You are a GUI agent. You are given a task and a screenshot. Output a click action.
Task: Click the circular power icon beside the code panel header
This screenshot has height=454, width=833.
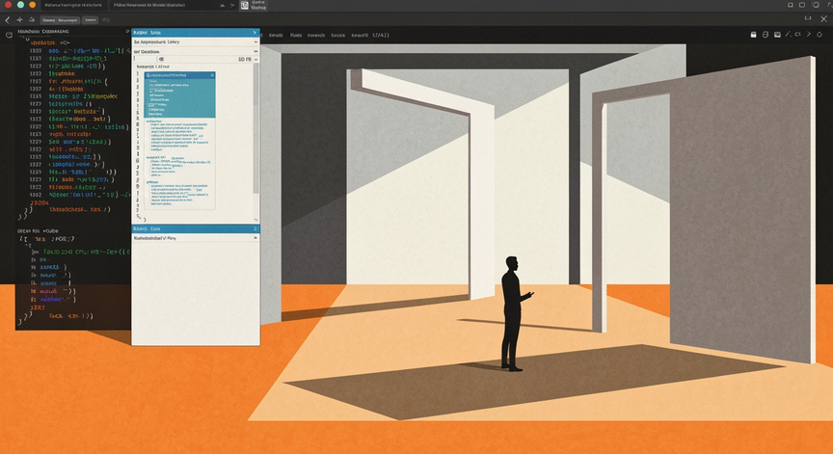(x=9, y=35)
